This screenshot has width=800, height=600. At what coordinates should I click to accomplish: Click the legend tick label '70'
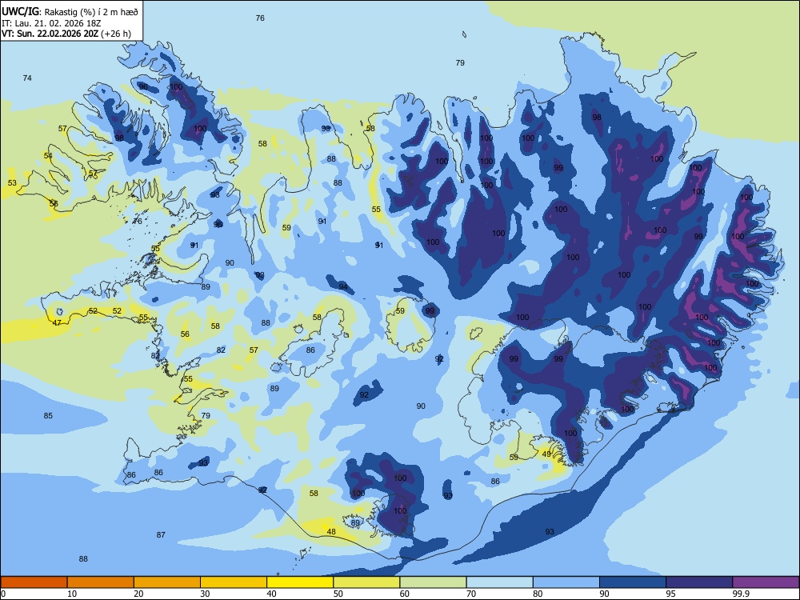[x=471, y=594]
